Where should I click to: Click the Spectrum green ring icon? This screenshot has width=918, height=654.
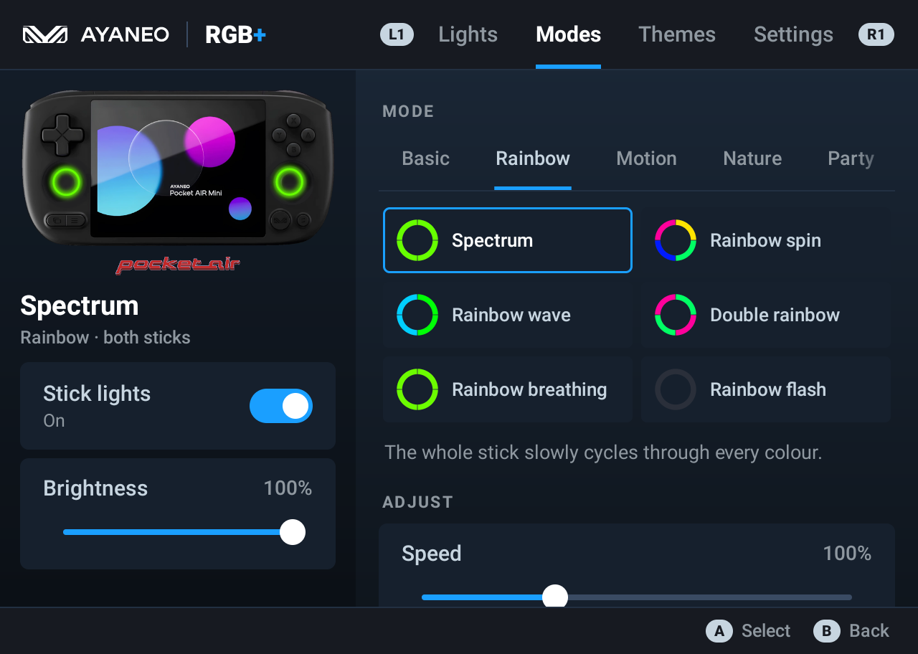417,240
